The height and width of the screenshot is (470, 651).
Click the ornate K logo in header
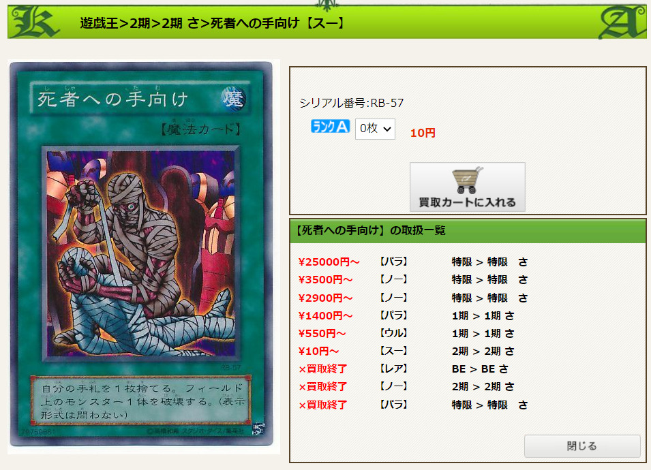pos(34,22)
